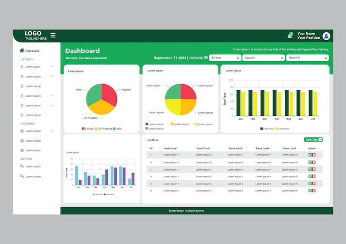Expand second Lorem Ipsum item chevron in sidebar
346x244 pixels.
[x=51, y=76]
